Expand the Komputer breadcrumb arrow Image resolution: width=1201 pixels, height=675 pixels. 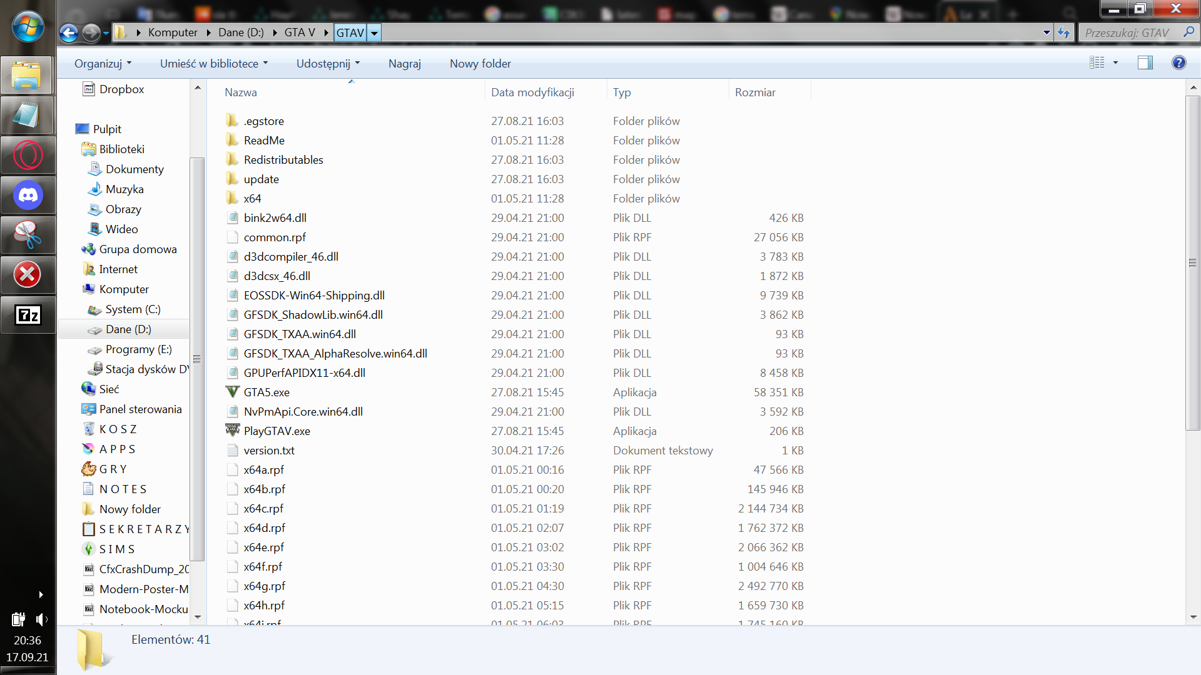click(209, 32)
